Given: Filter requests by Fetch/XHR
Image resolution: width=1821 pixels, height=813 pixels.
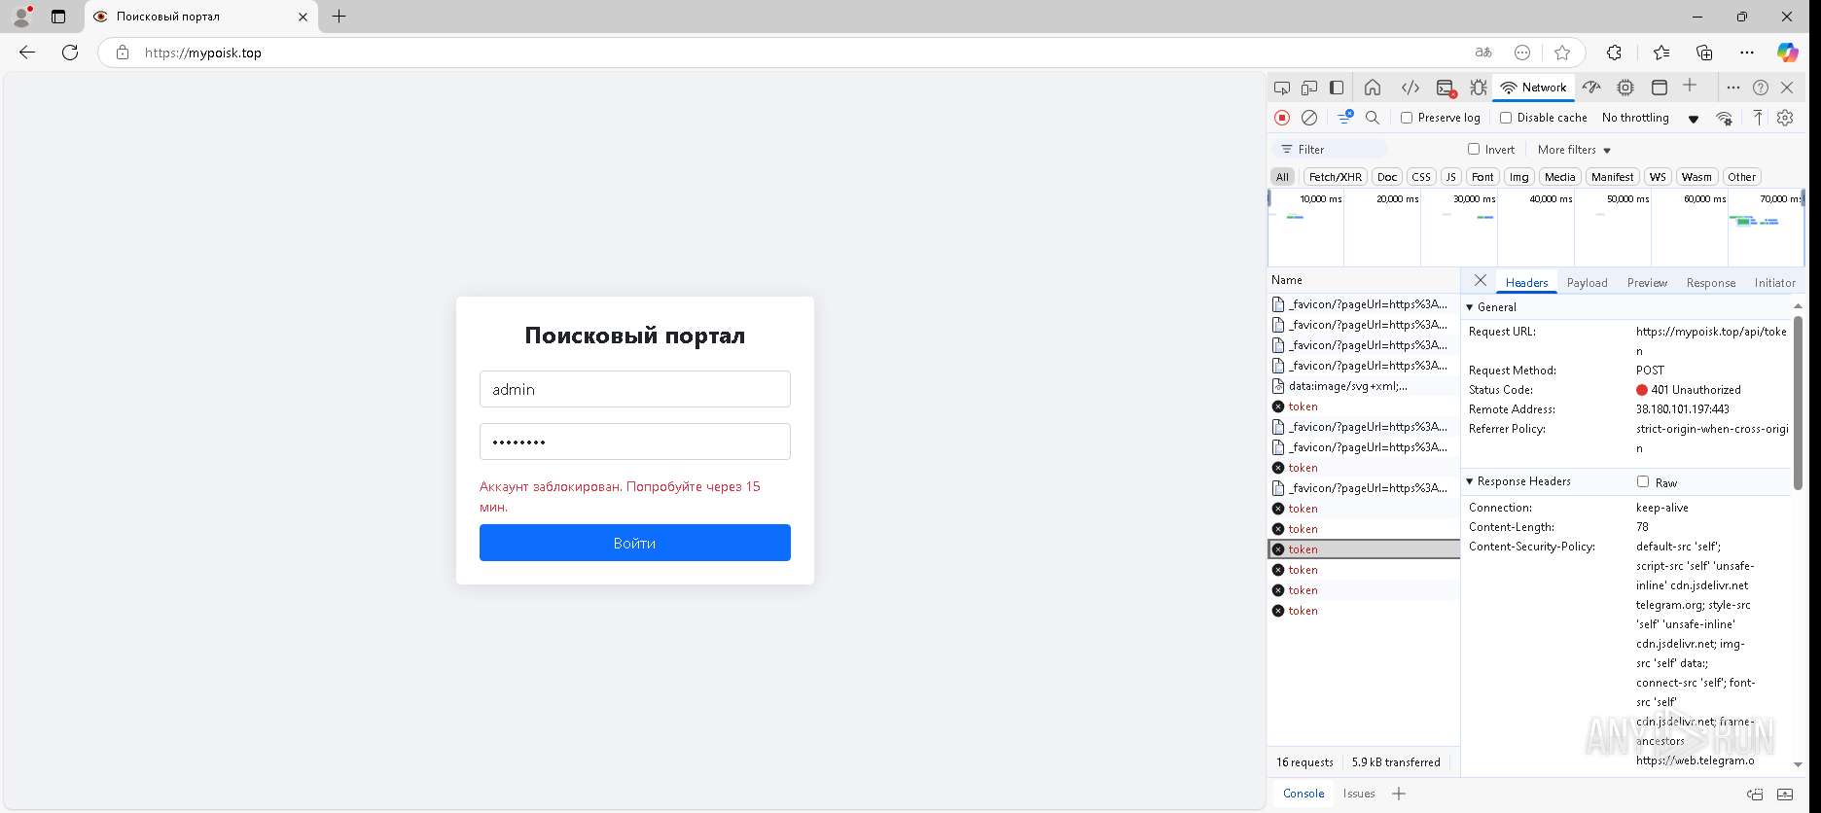Looking at the screenshot, I should 1335,177.
